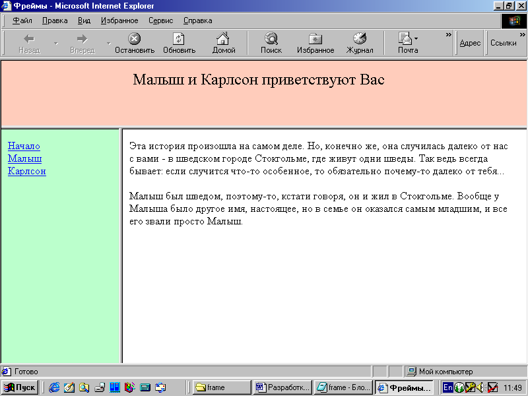Viewport: 528px width, 396px height.
Task: Click the paragraph starting Эта история произошла
Action: pos(319,158)
